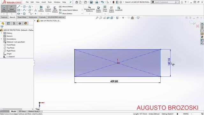The image size is (204, 115).
Task: Open the View menu
Action: pyautogui.click(x=38, y=2)
